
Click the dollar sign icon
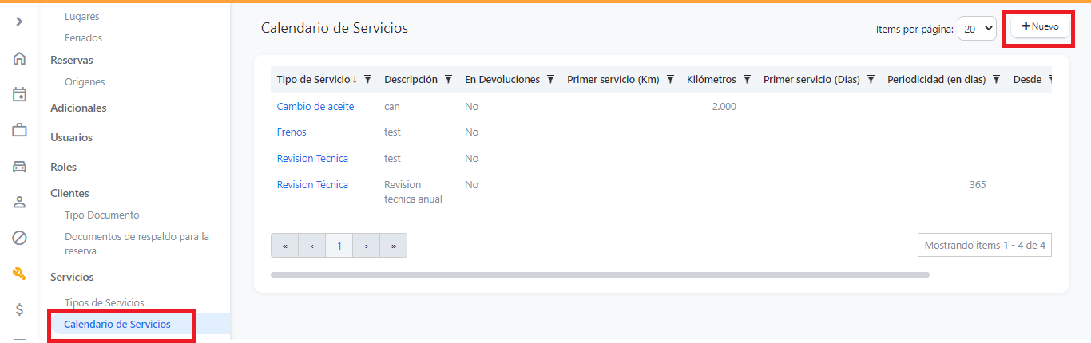point(19,309)
